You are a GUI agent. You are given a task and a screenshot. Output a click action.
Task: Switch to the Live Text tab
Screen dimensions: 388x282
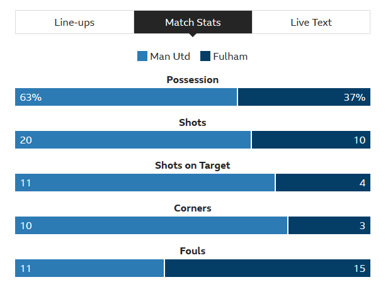coord(311,22)
